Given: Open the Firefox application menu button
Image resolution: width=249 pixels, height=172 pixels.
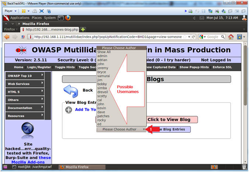Looking at the screenshot, I should 11,29.
